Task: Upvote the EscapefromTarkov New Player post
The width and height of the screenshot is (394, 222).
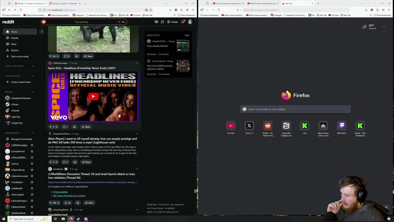Action: pyautogui.click(x=50, y=162)
